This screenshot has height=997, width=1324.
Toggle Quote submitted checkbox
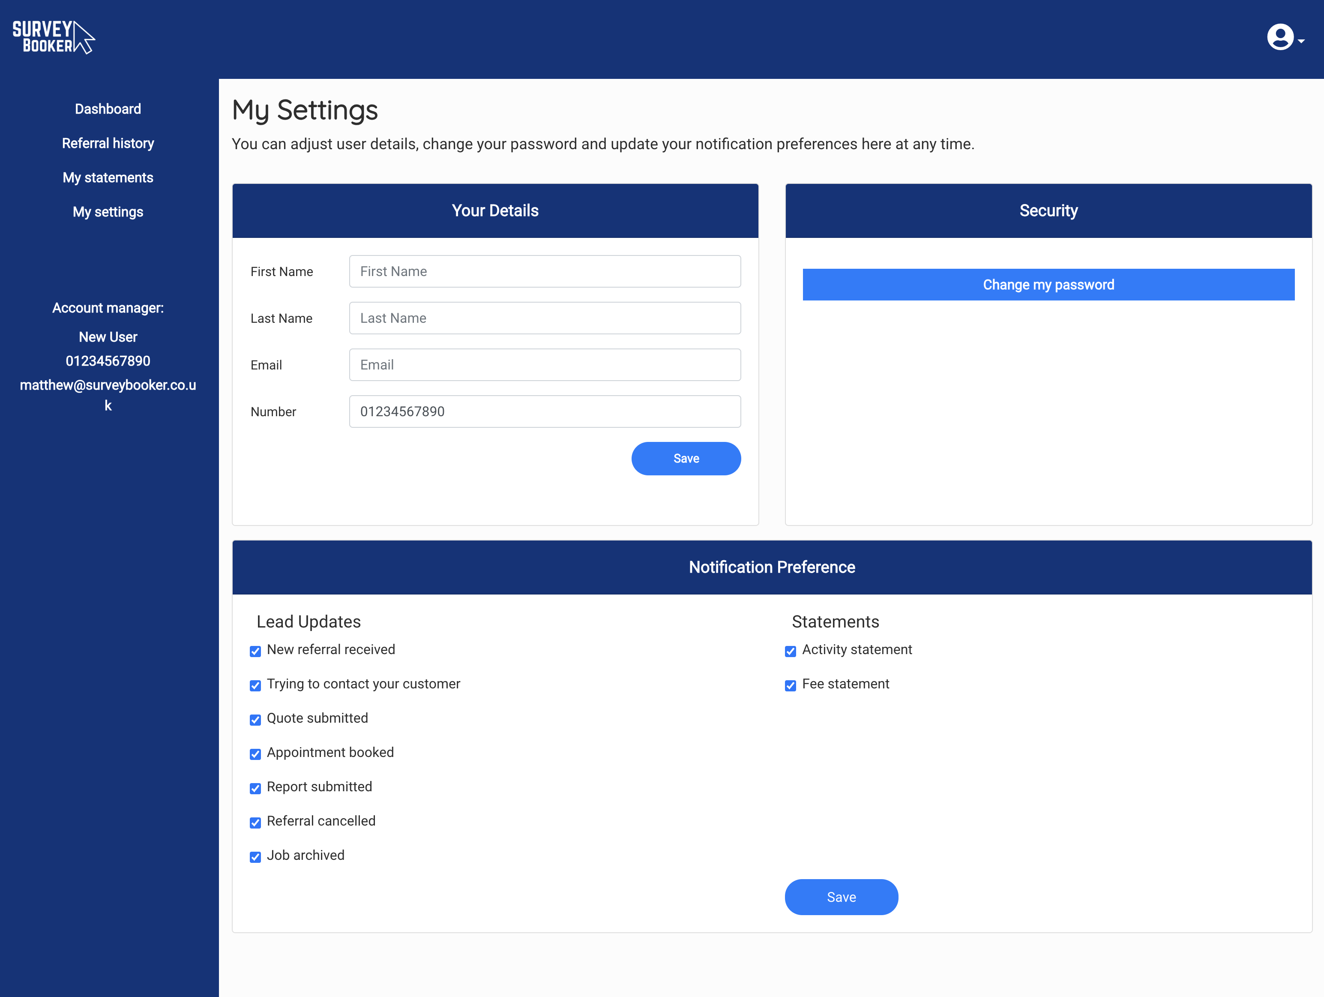tap(255, 720)
